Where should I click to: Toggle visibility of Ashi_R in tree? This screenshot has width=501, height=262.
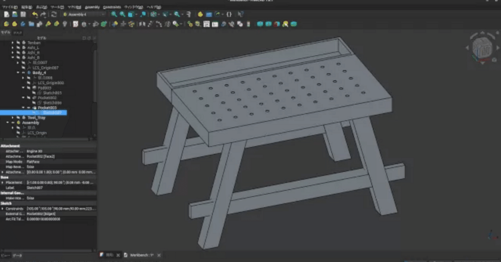[x=18, y=53]
